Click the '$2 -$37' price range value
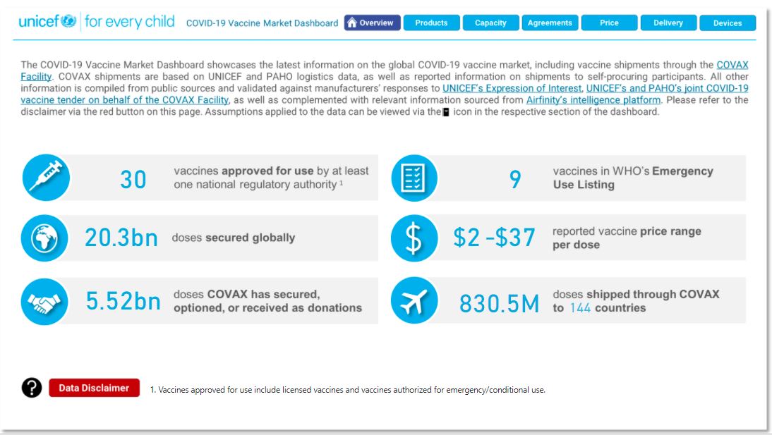Viewport: 772px width, 435px height. pyautogui.click(x=494, y=238)
